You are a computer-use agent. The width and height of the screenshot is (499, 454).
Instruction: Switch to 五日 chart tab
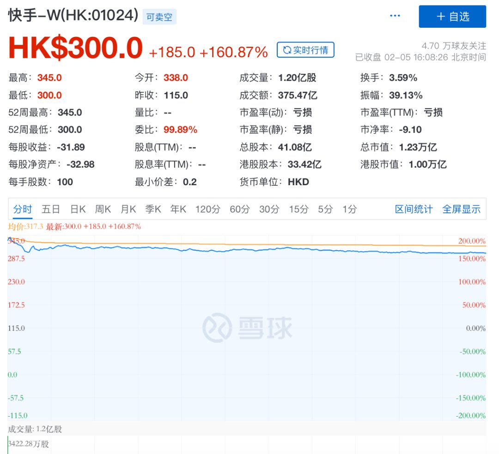[51, 209]
